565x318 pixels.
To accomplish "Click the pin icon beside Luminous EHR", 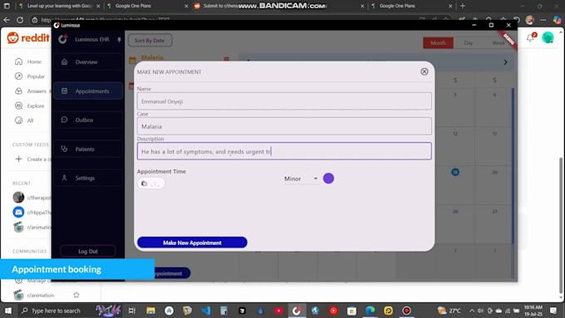I will click(119, 40).
